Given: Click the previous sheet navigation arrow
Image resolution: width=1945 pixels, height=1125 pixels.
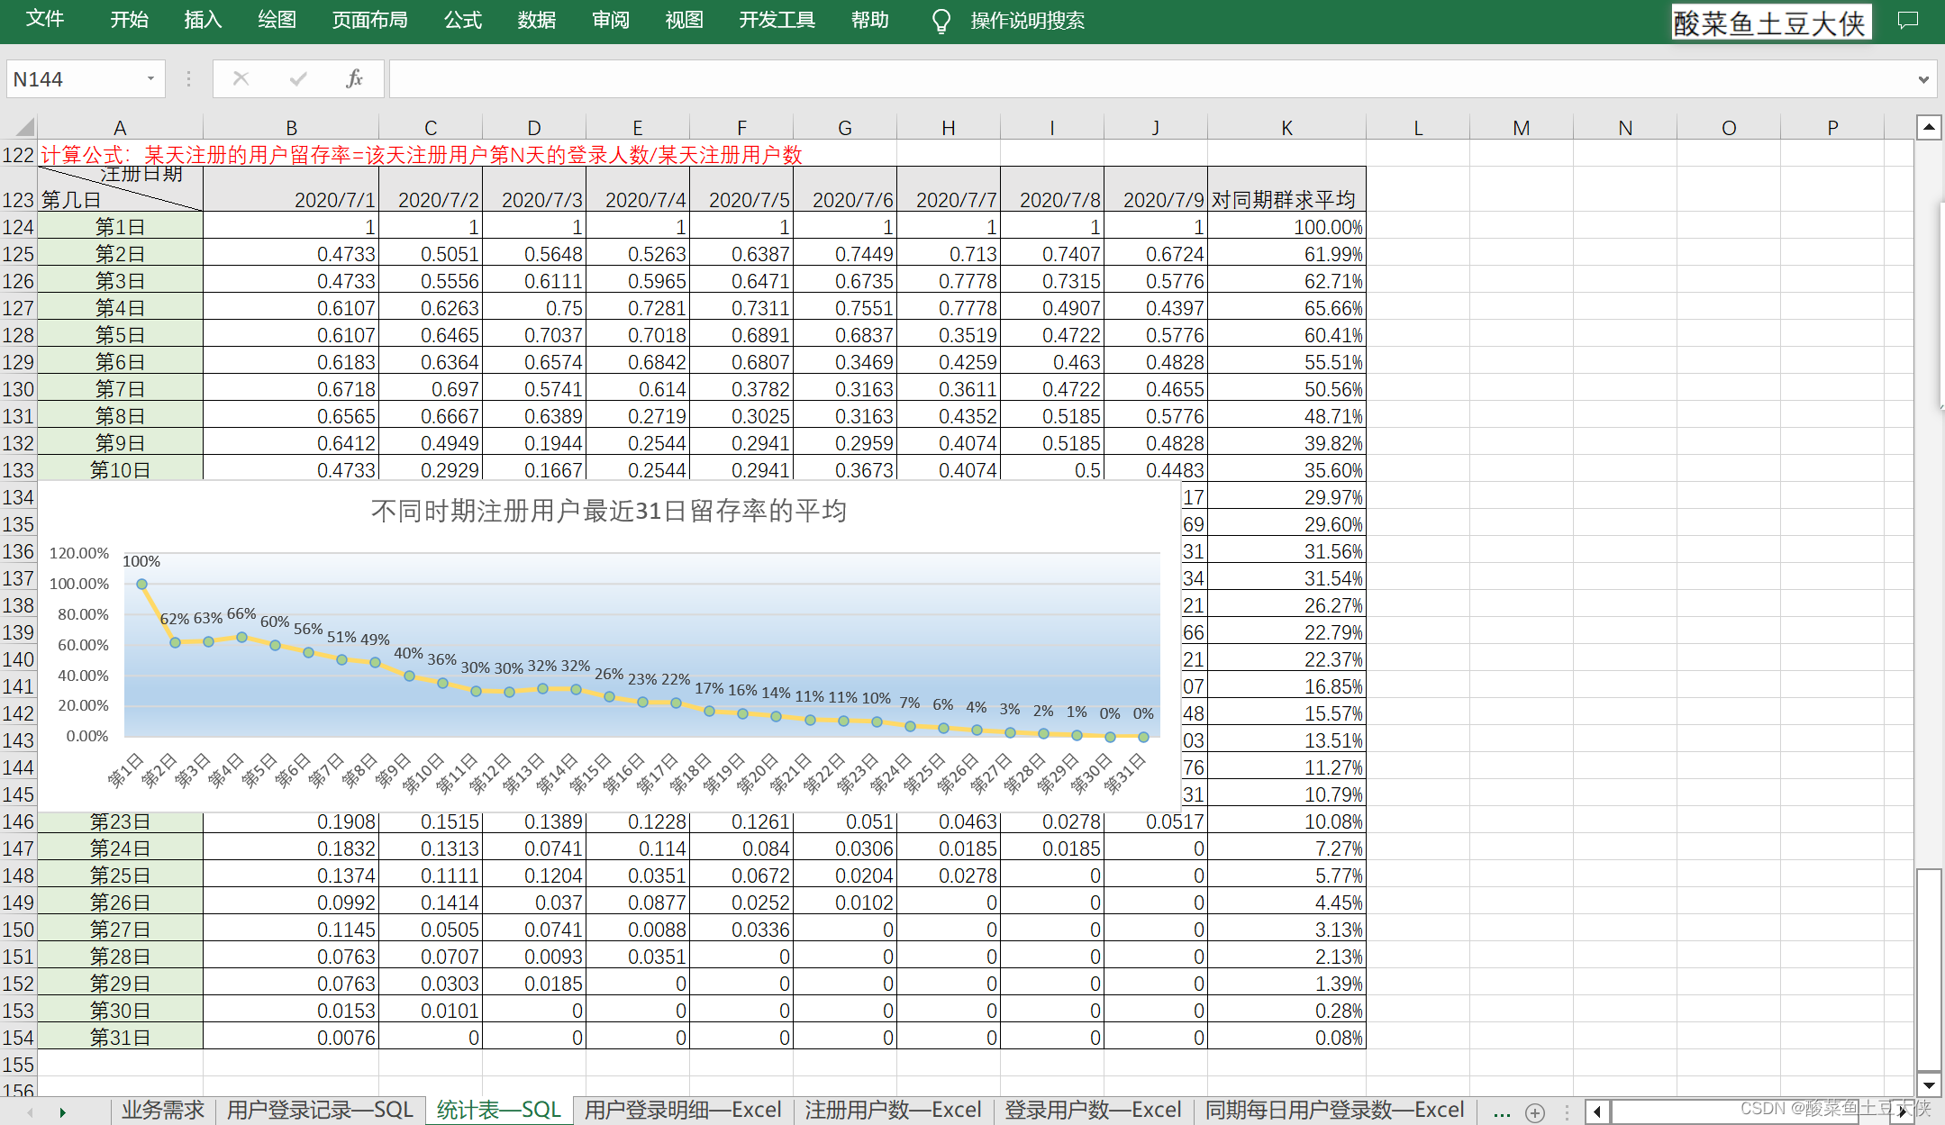Looking at the screenshot, I should pyautogui.click(x=31, y=1112).
